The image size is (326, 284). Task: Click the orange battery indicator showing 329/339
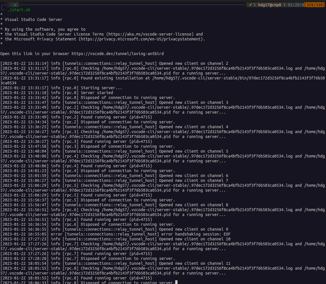coord(315,5)
